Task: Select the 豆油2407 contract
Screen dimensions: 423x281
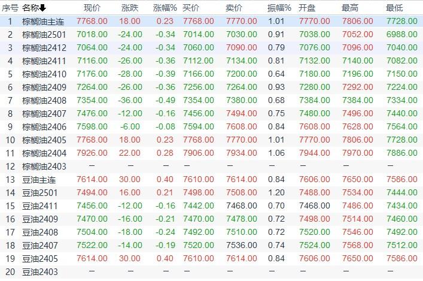Action: coord(40,246)
